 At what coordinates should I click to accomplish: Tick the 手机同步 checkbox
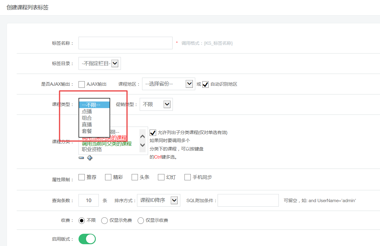[187, 177]
